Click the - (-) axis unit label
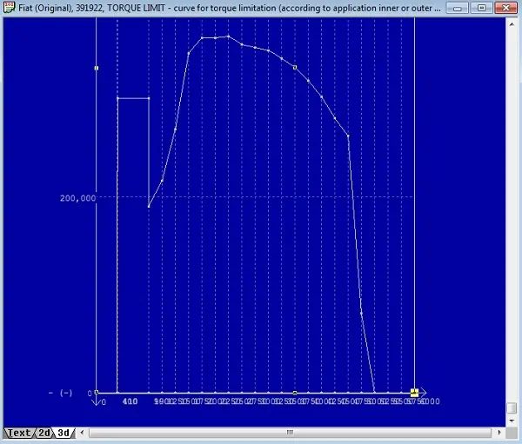Viewport: 522px width, 444px height. pos(61,393)
